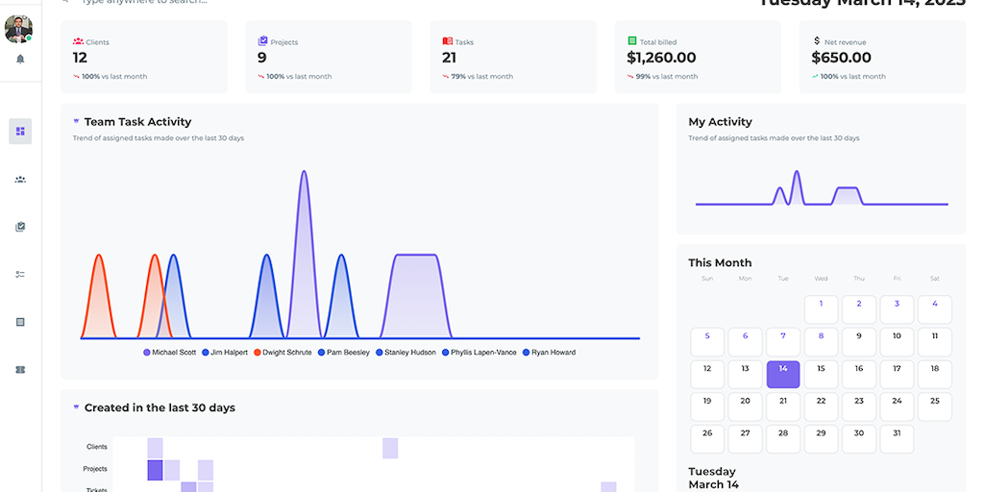This screenshot has width=984, height=492.
Task: Toggle Pam Beesley legend item
Action: (342, 353)
